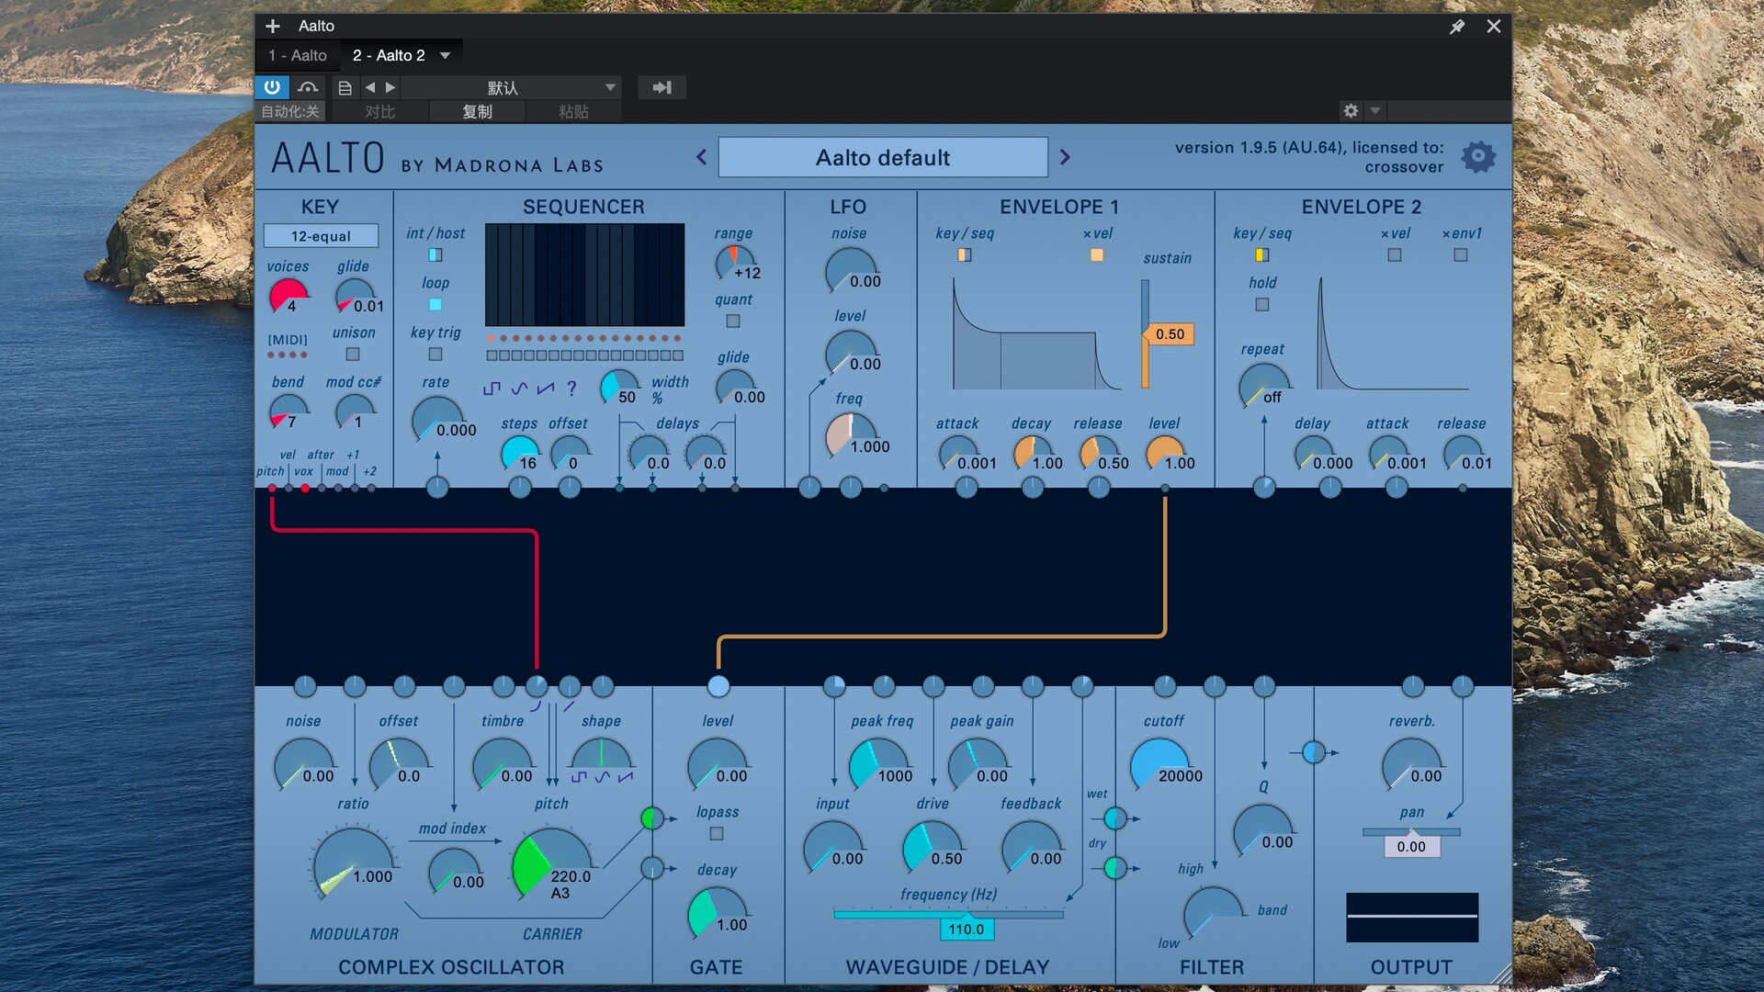Randomize sequencer with question mark icon
Image resolution: width=1764 pixels, height=992 pixels.
(571, 389)
